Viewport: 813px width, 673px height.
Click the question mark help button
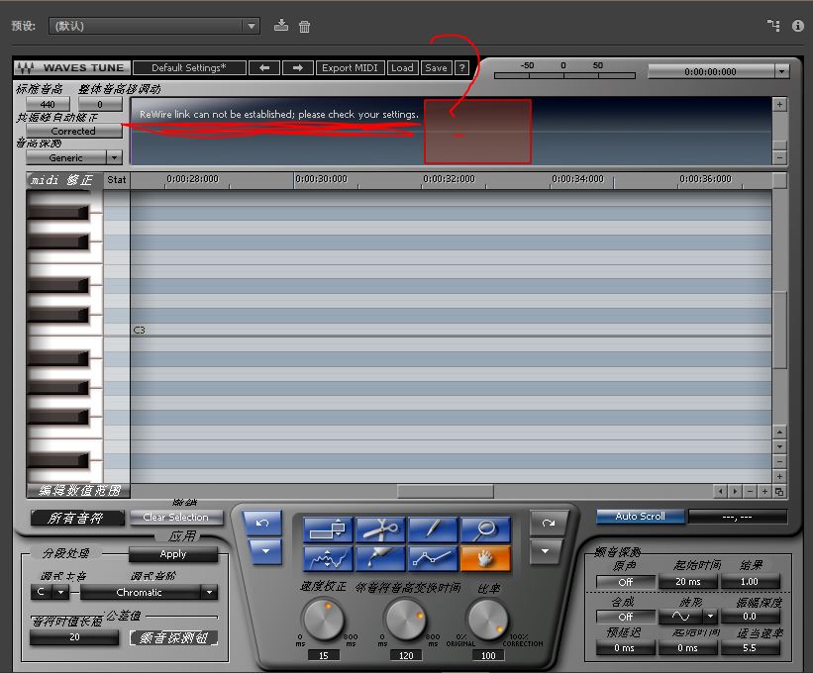[x=461, y=68]
